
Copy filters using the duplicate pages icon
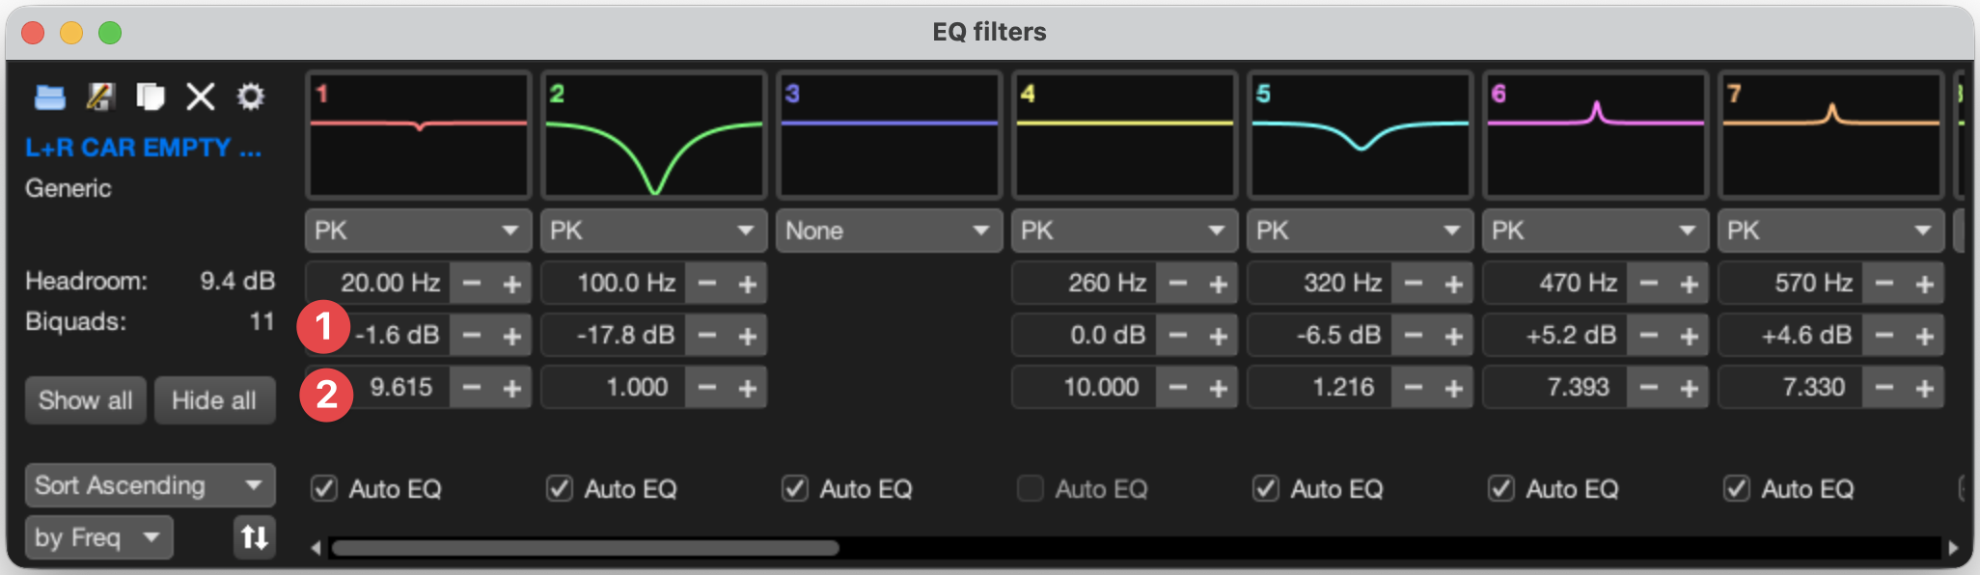point(151,96)
